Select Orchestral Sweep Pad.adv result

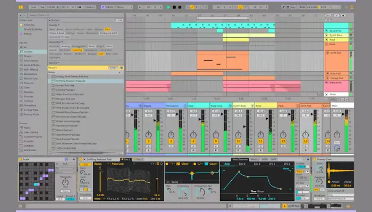tap(86, 117)
